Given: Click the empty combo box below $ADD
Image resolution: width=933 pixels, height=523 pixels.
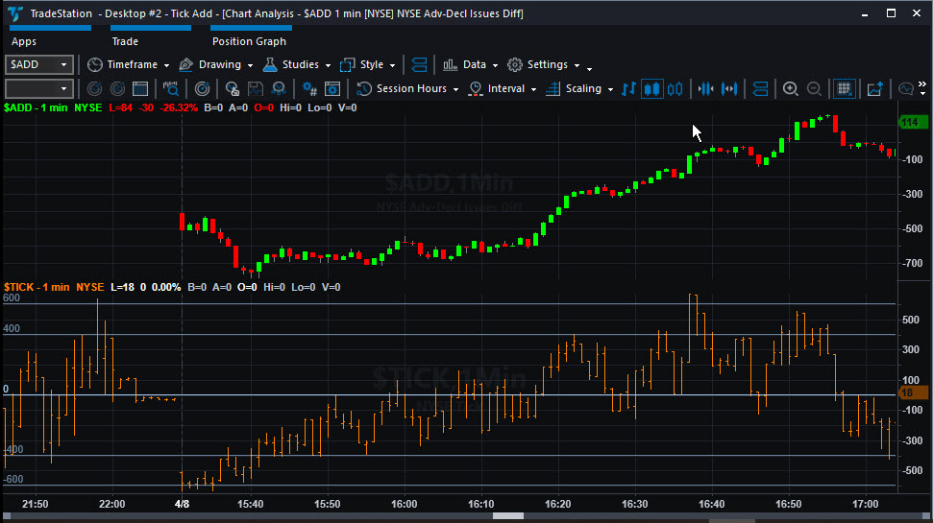Looking at the screenshot, I should (x=39, y=89).
